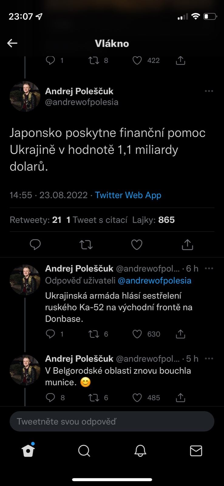Share the Belgorod munitions tweet
The height and width of the screenshot is (486, 224).
coord(180,398)
